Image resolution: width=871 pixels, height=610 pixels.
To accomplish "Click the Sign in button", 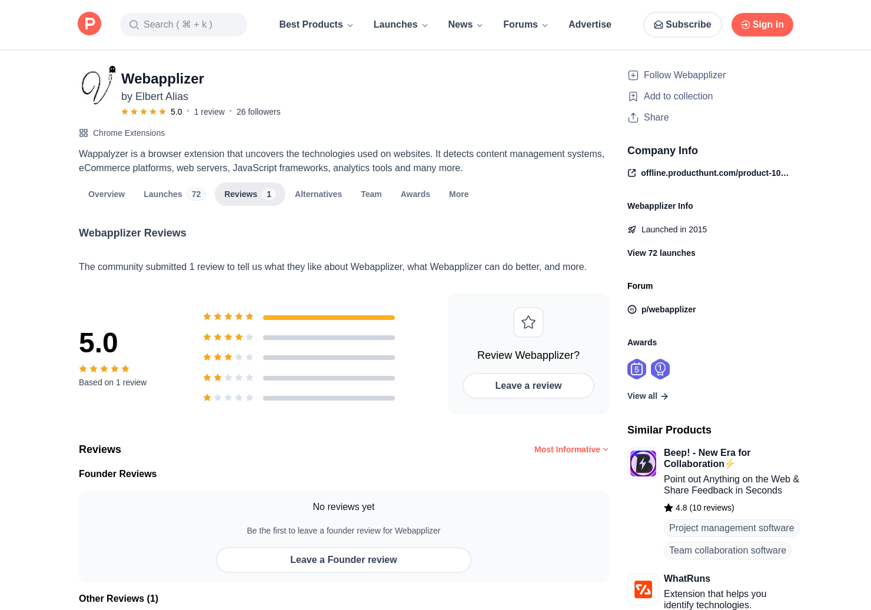I will pyautogui.click(x=762, y=25).
